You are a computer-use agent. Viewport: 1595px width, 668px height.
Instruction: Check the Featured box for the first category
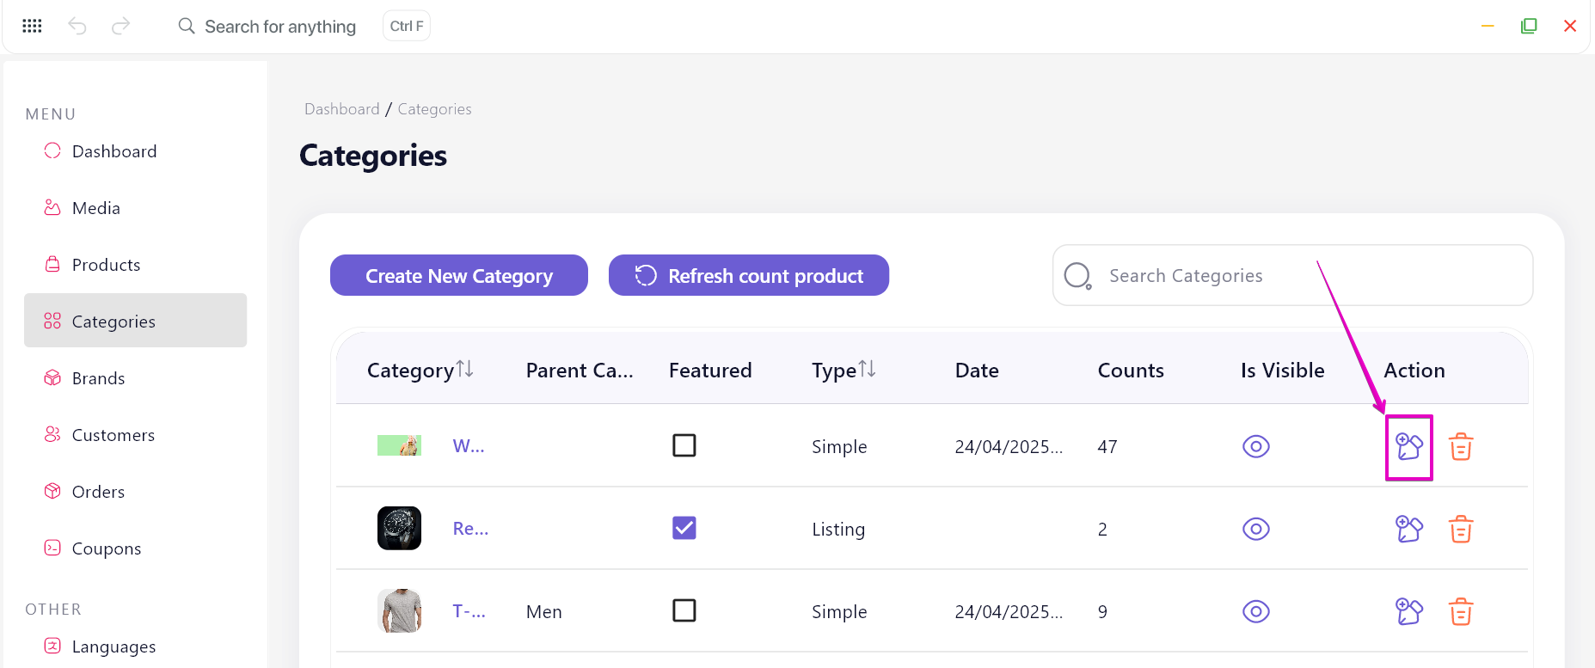684,445
